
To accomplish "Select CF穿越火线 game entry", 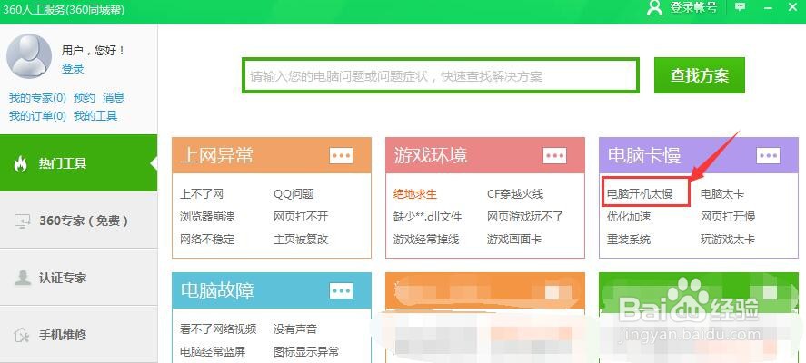I will coord(515,194).
